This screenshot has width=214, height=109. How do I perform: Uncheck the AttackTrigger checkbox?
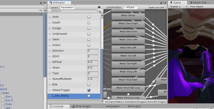point(89,90)
